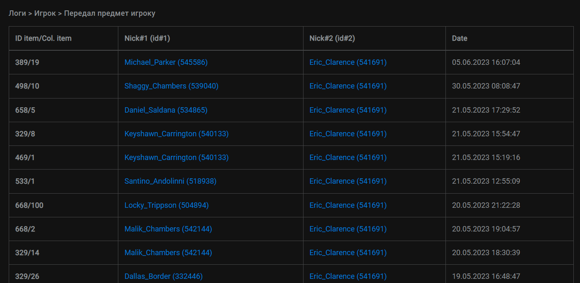Click the Nick#1 (id#1) column header

(x=147, y=38)
